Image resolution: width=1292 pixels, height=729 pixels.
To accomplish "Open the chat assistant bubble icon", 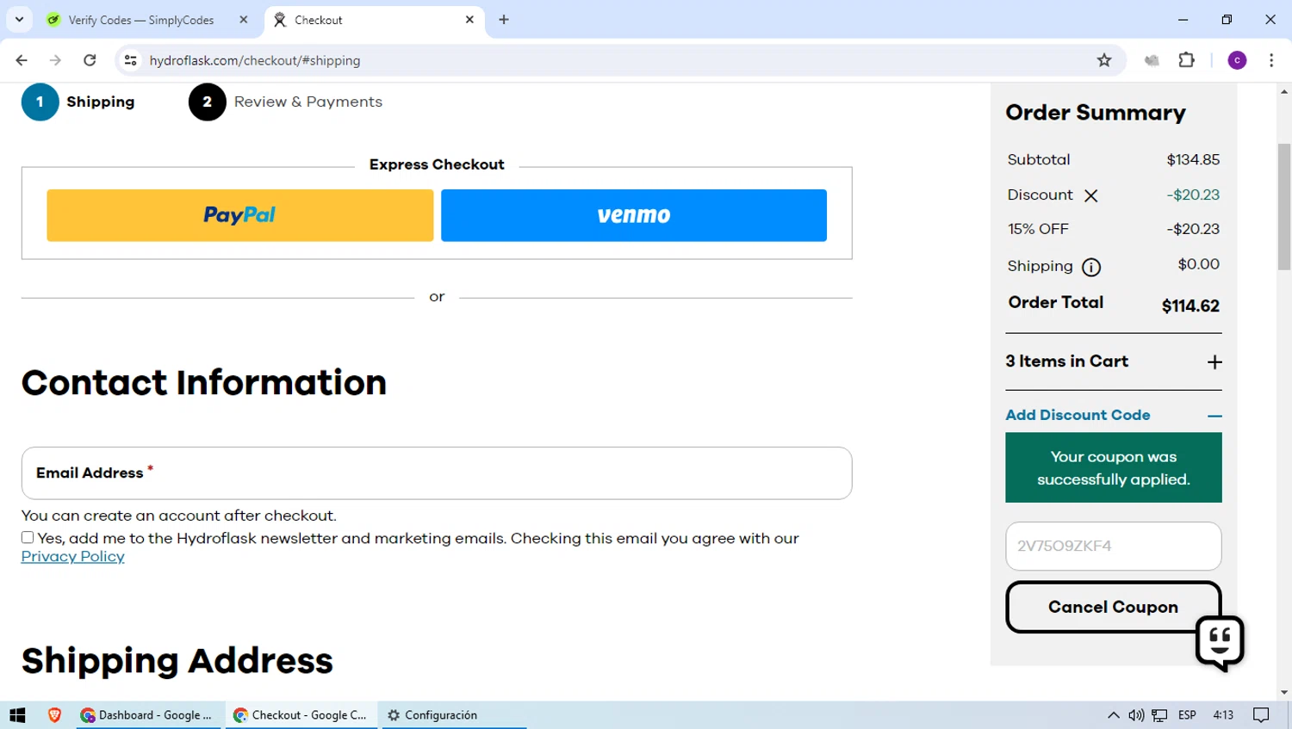I will 1220,643.
